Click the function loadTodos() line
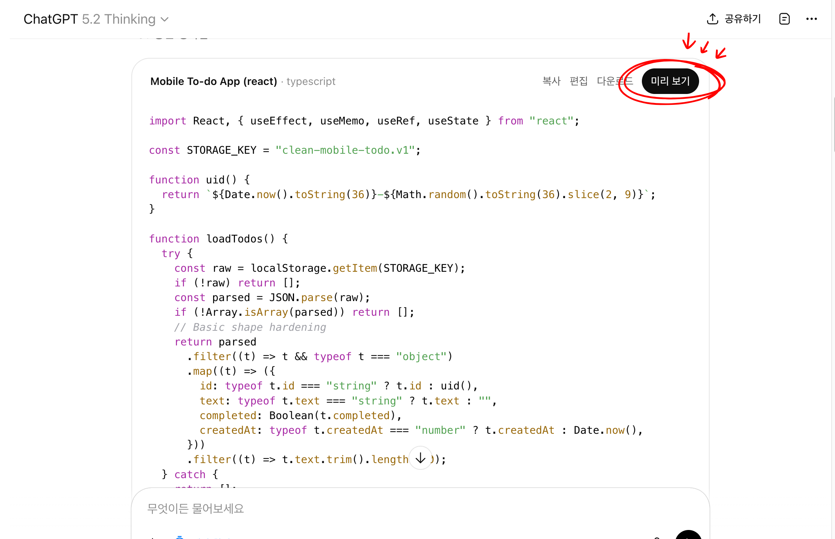Screen dimensions: 835x539 [x=218, y=239]
